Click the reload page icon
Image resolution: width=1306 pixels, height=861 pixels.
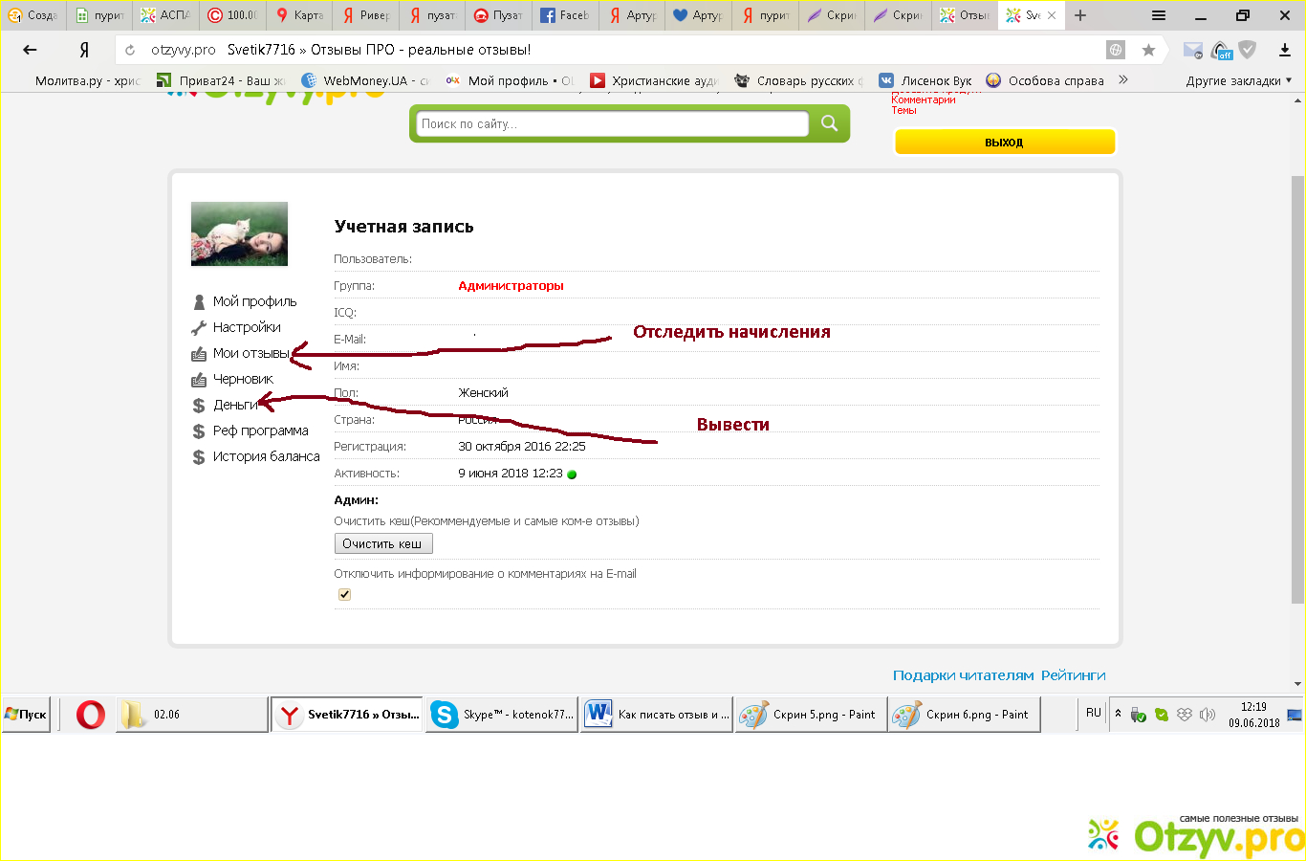click(x=130, y=50)
